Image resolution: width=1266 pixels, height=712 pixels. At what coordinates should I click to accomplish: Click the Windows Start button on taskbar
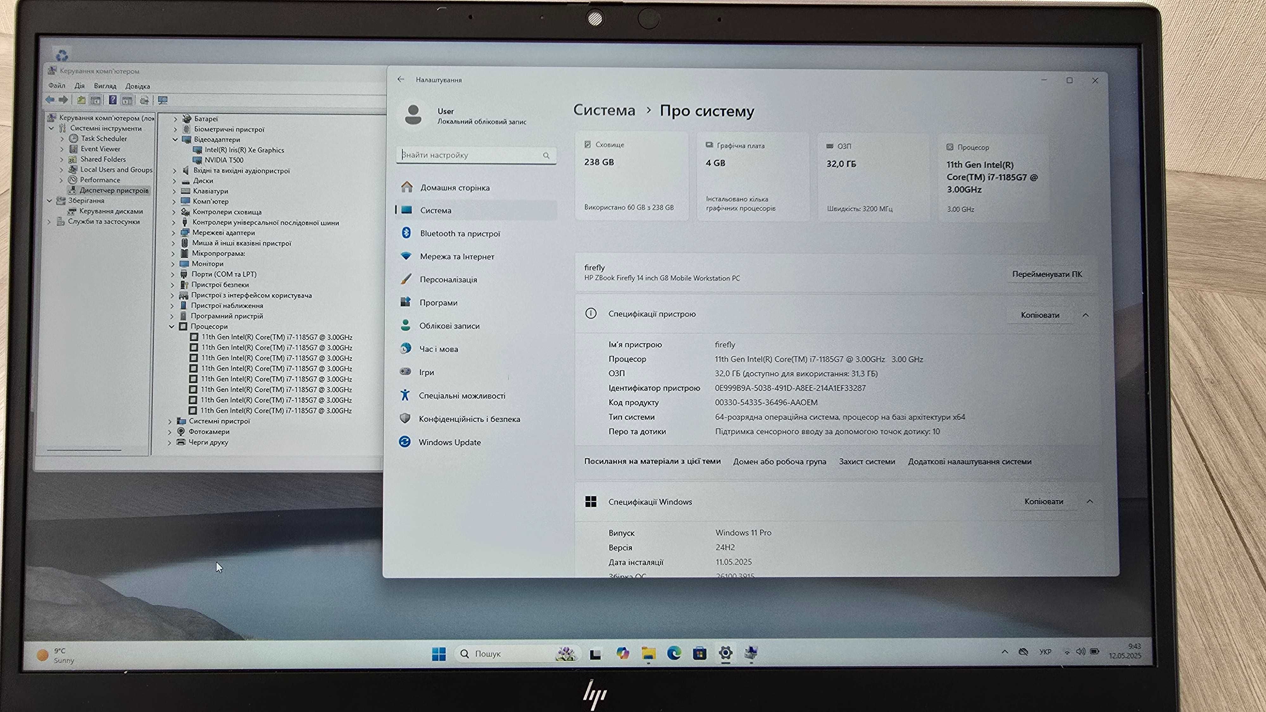point(438,654)
